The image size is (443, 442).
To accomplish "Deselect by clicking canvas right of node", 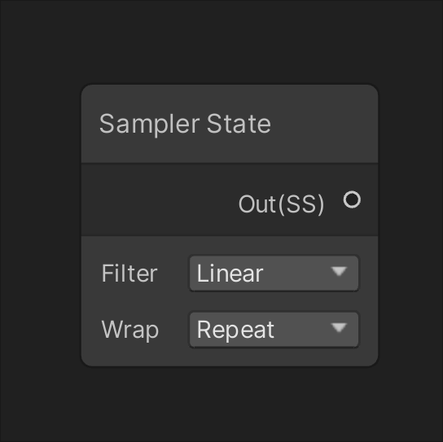I will 410,225.
